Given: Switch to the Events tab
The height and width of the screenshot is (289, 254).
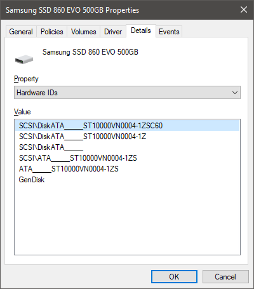Looking at the screenshot, I should tap(169, 32).
